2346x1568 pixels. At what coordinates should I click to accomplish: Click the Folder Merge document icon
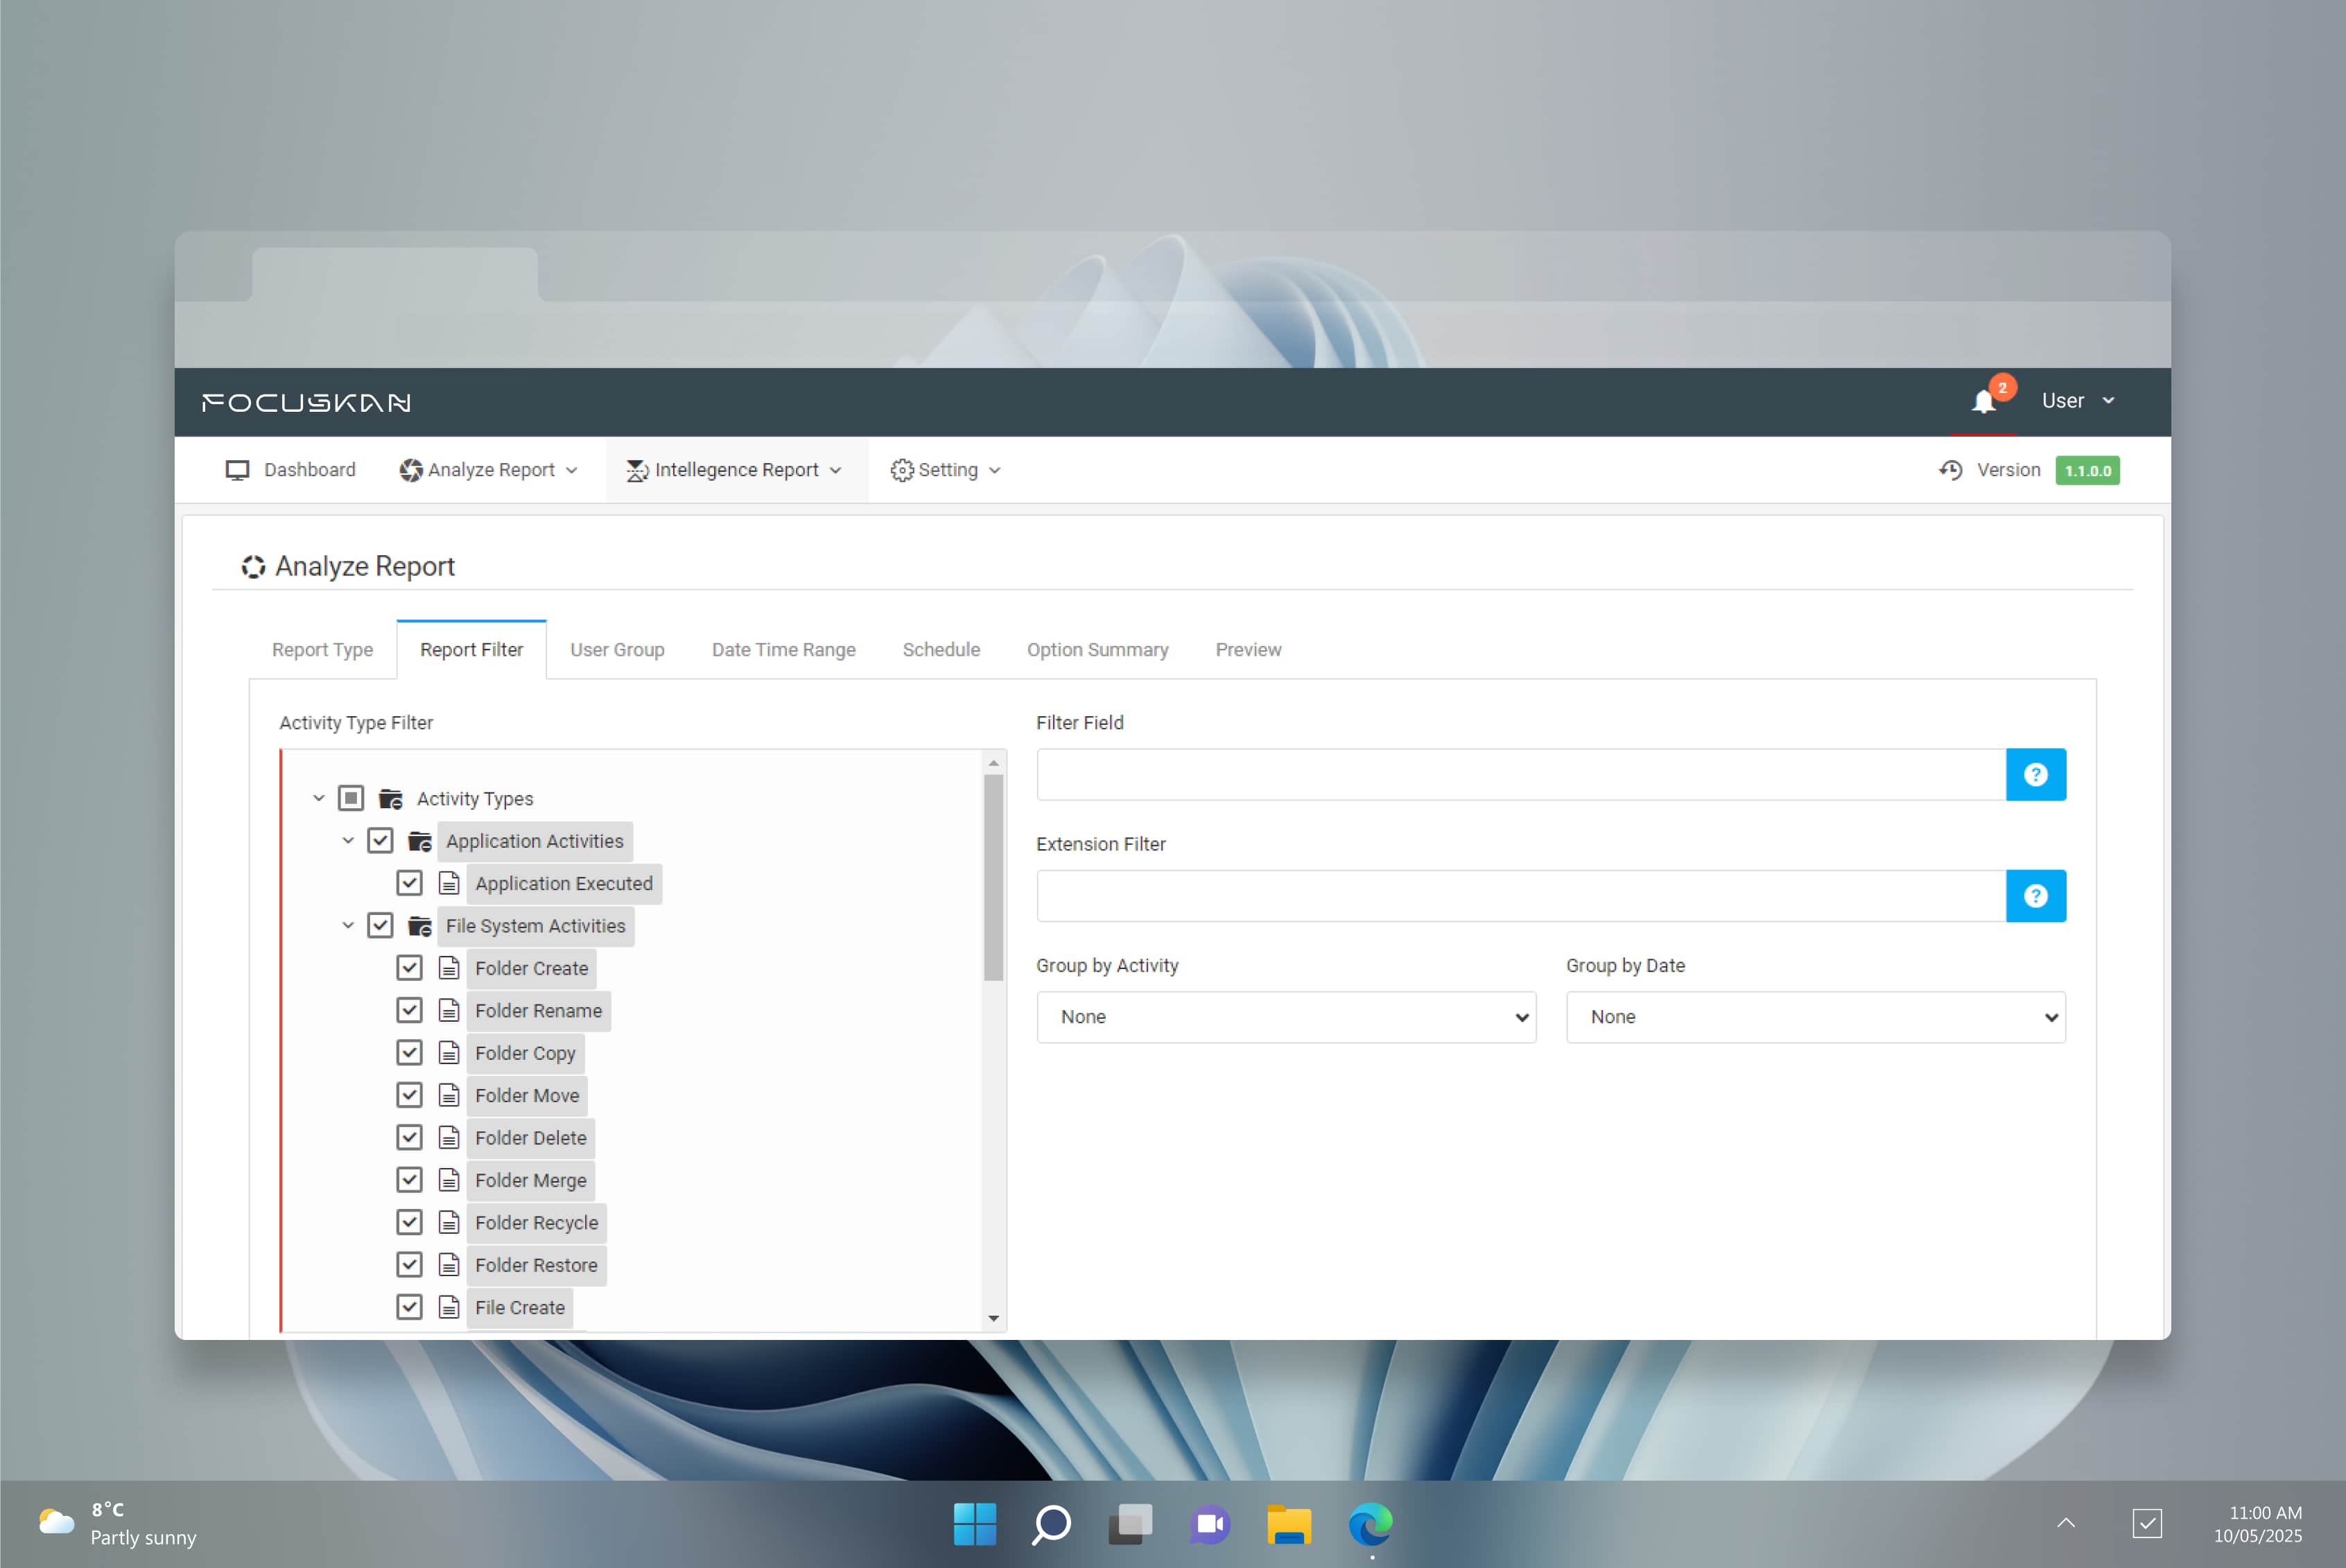click(x=449, y=1180)
